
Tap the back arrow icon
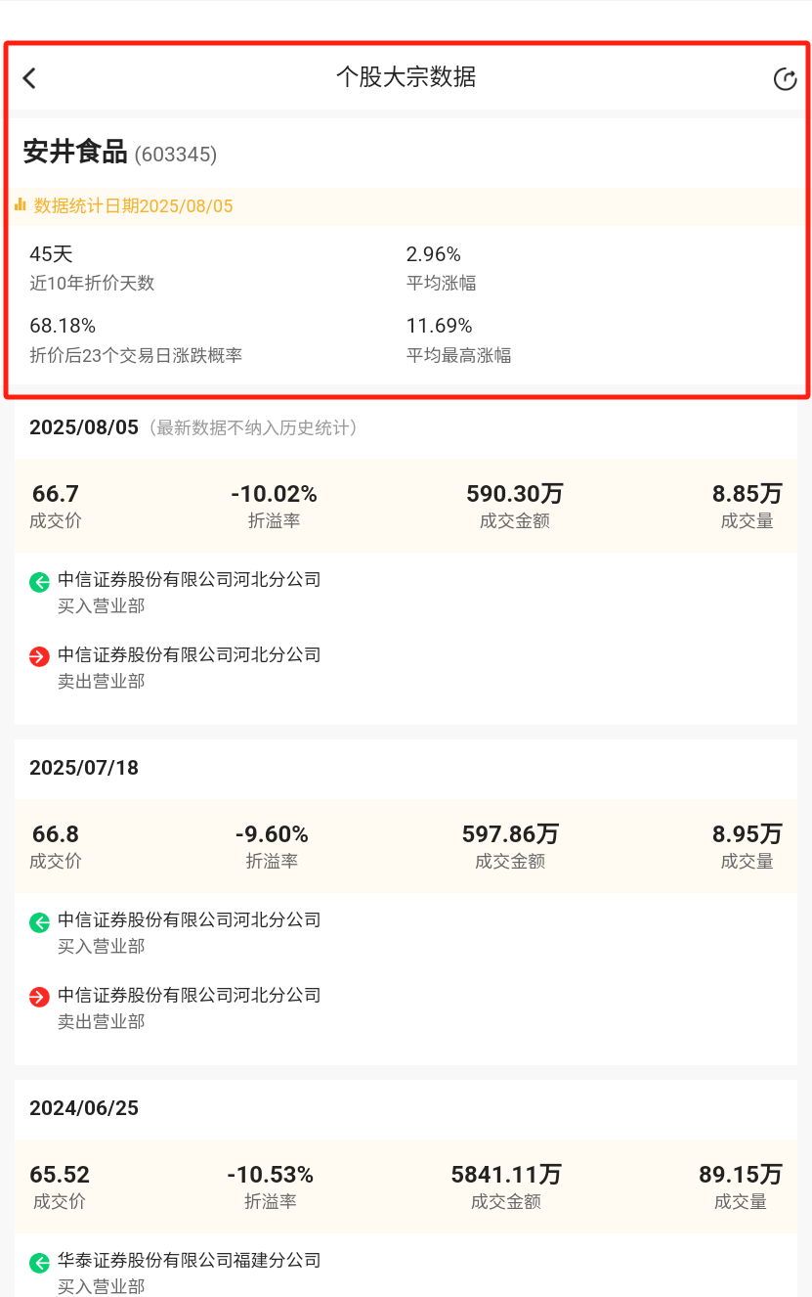click(29, 78)
